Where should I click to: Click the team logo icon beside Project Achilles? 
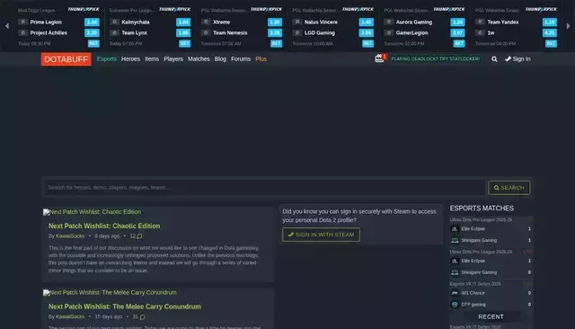[22, 32]
